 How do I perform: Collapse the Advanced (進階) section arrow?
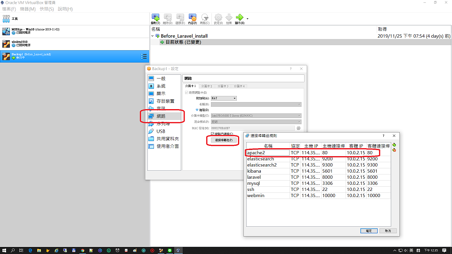[x=197, y=110]
